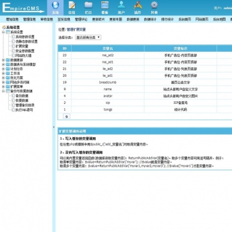232x232 pixels.
Task: Click 网站首页 in the shortcut bar
Action: (202, 19)
